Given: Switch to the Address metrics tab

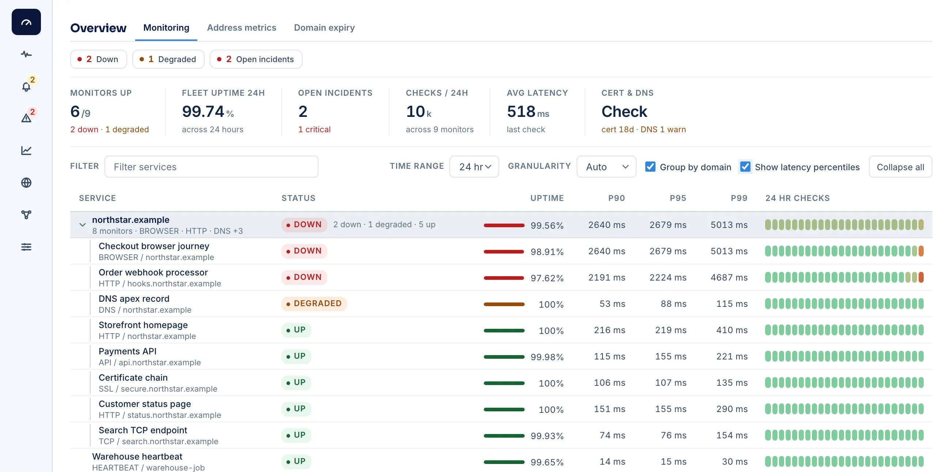Looking at the screenshot, I should pos(242,28).
